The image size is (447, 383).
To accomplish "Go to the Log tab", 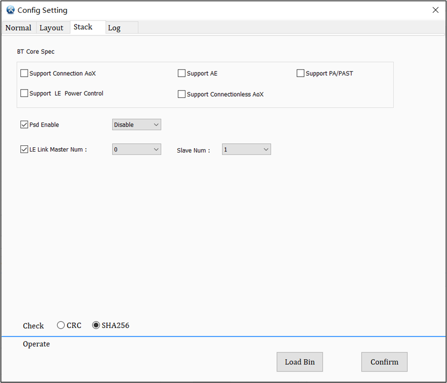I will pos(114,28).
